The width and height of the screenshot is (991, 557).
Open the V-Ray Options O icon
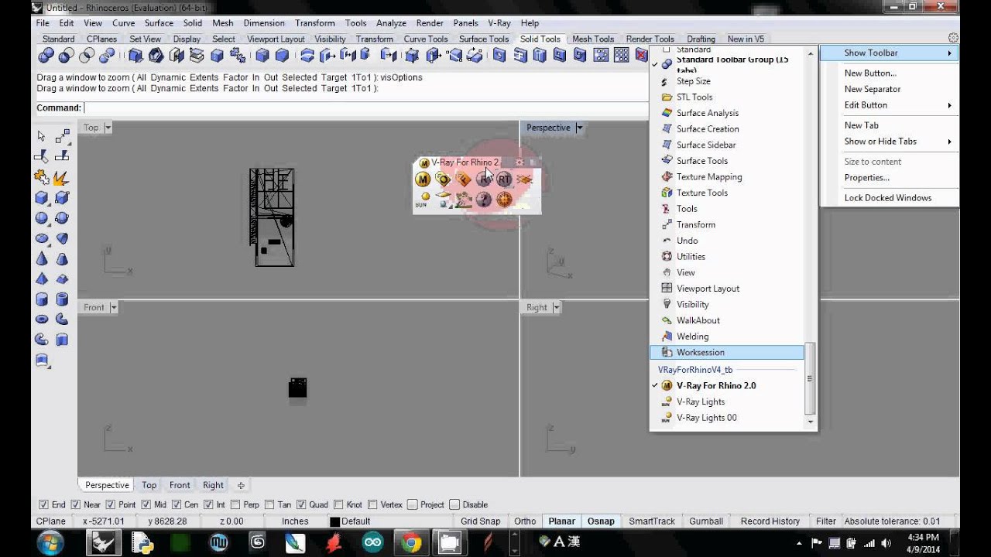coord(443,179)
